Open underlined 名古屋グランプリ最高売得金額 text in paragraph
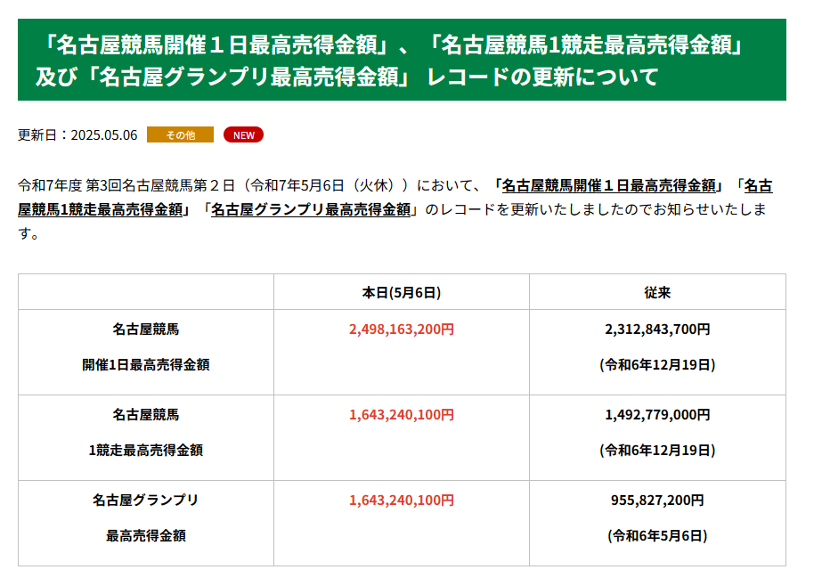 tap(311, 210)
